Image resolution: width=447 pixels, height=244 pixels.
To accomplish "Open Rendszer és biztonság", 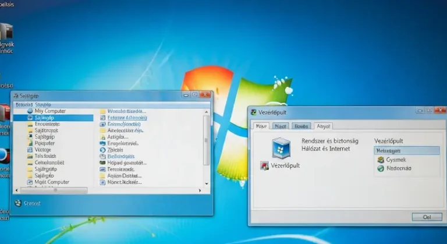I will click(x=330, y=141).
